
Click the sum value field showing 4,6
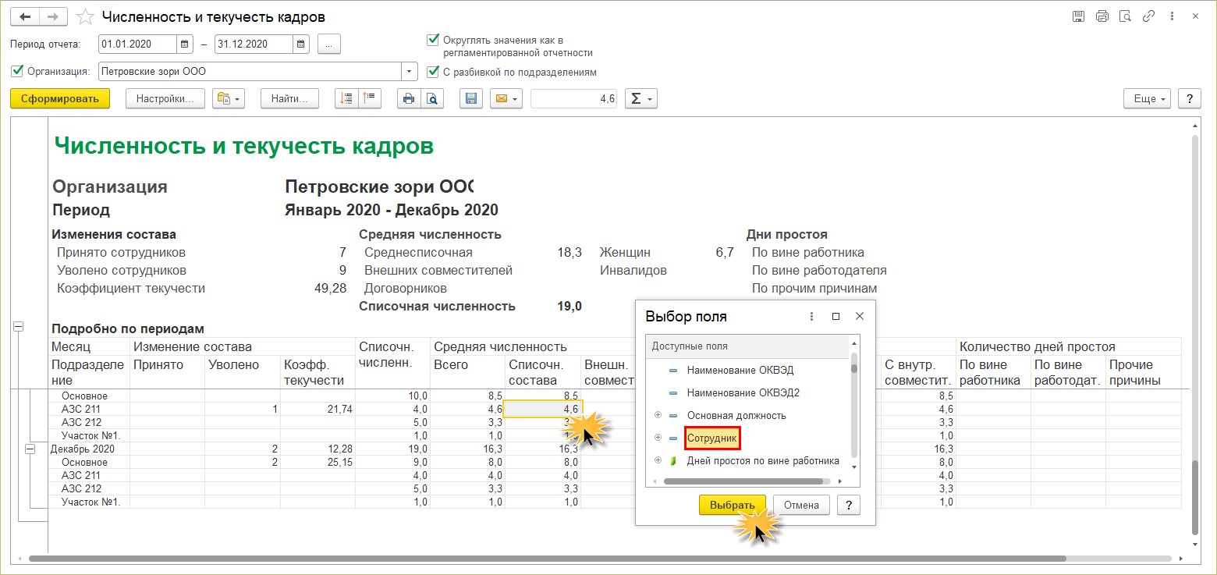click(573, 99)
